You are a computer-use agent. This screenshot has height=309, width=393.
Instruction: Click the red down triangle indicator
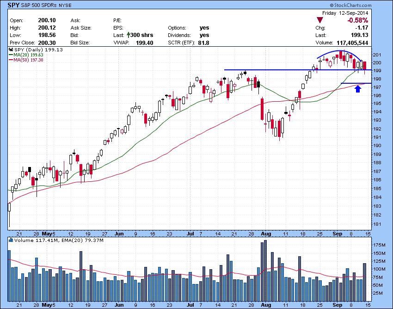[x=320, y=20]
